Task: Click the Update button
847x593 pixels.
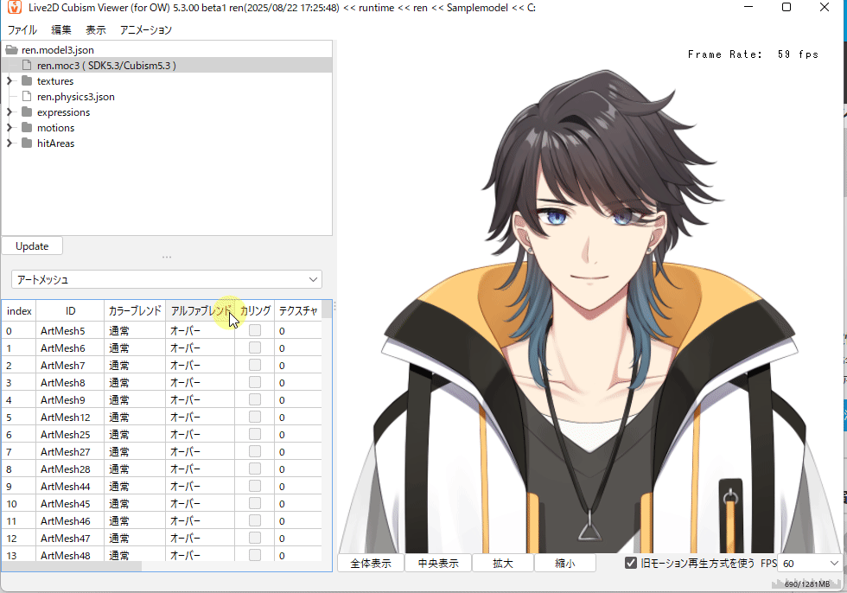Action: 32,246
